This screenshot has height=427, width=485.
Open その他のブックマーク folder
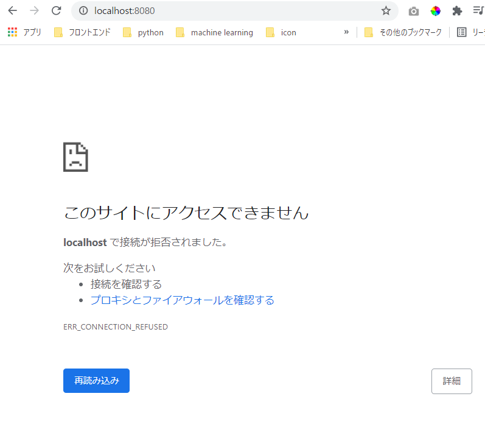pos(403,32)
